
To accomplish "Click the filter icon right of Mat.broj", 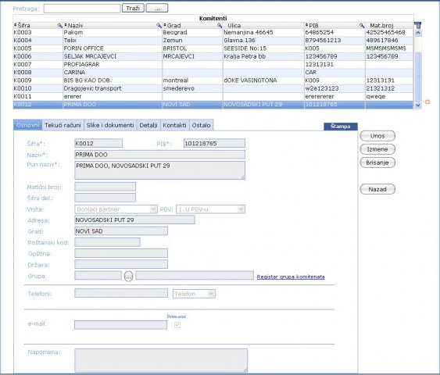I will click(x=418, y=25).
